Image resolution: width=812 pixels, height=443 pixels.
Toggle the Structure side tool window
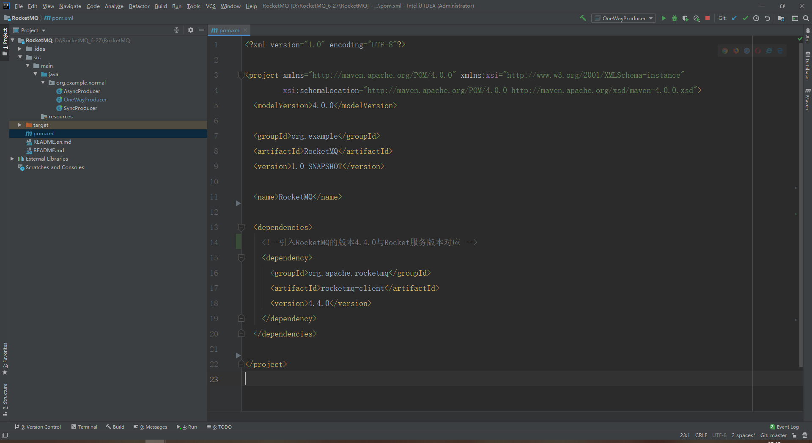click(5, 399)
